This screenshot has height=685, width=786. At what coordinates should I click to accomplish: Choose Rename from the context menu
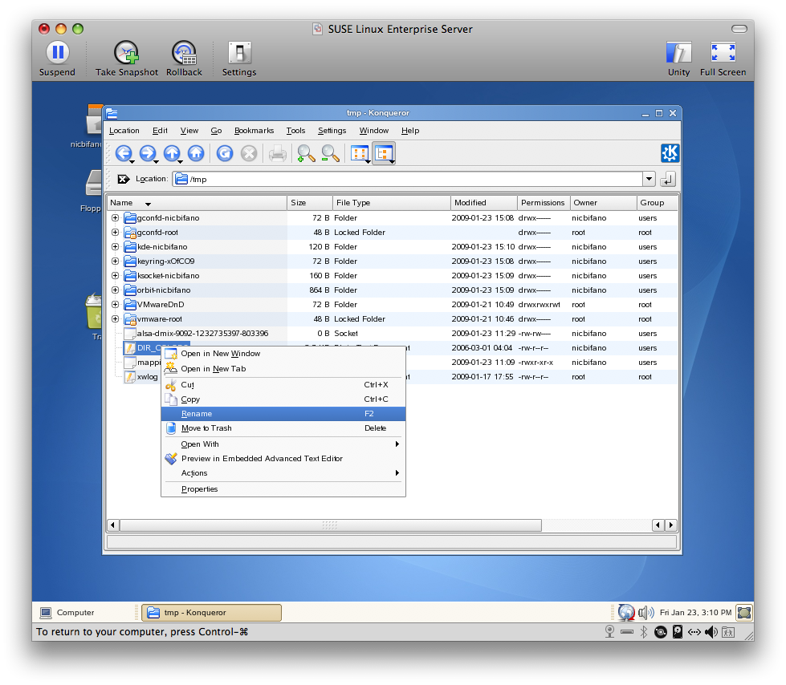click(283, 414)
